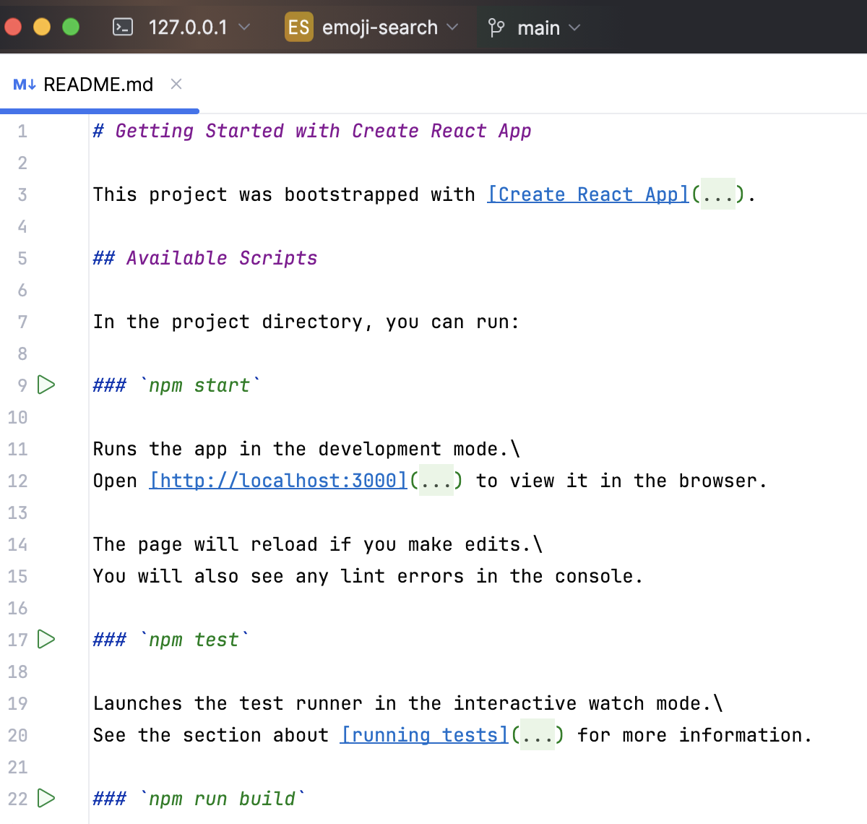
Task: Click line number 20 in the gutter
Action: coord(18,735)
